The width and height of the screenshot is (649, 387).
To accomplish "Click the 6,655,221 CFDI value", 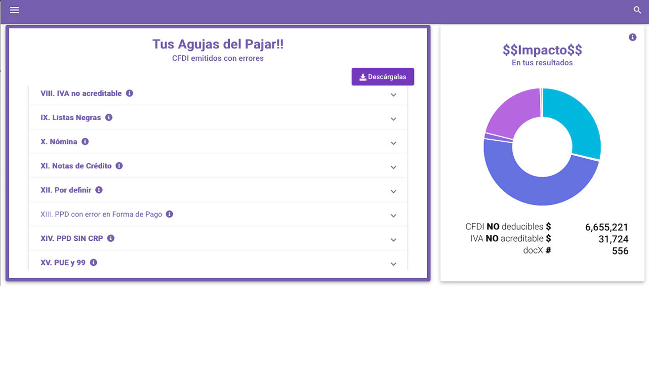I will (x=607, y=227).
